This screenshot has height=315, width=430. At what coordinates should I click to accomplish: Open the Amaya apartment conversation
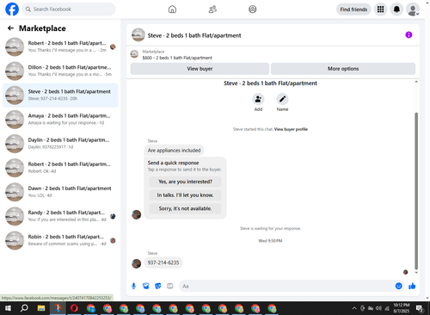60,120
